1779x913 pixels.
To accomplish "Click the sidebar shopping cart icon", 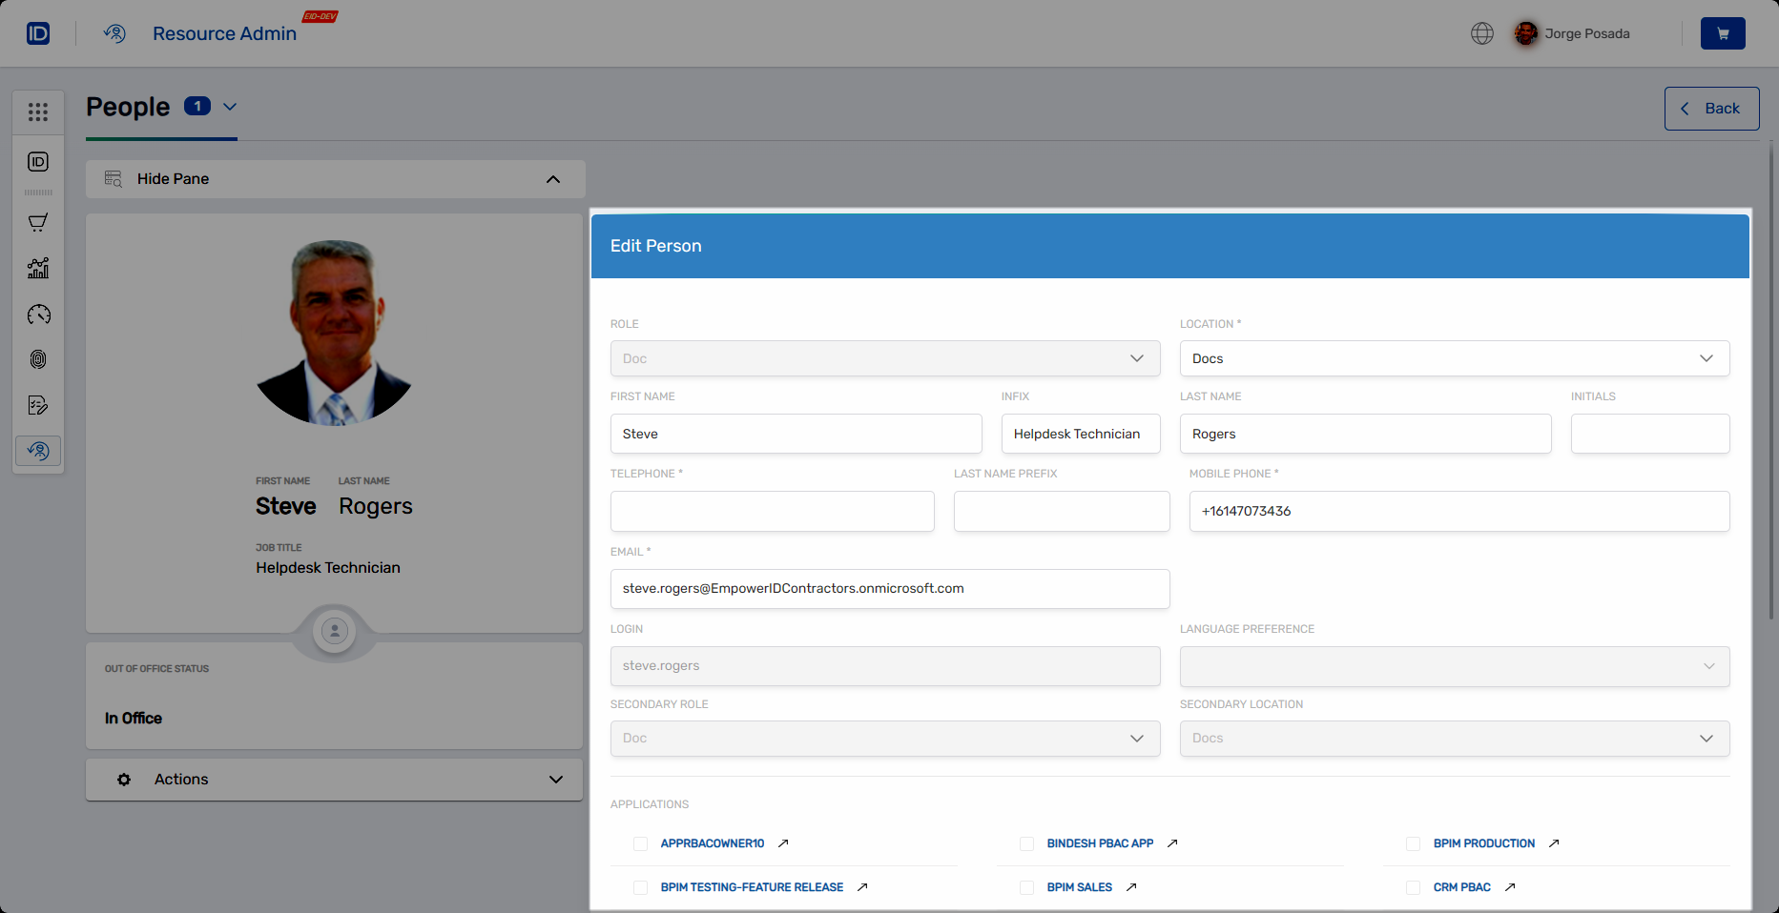I will (38, 223).
